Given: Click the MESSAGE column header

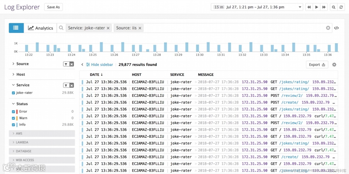Looking at the screenshot, I should (x=206, y=75).
